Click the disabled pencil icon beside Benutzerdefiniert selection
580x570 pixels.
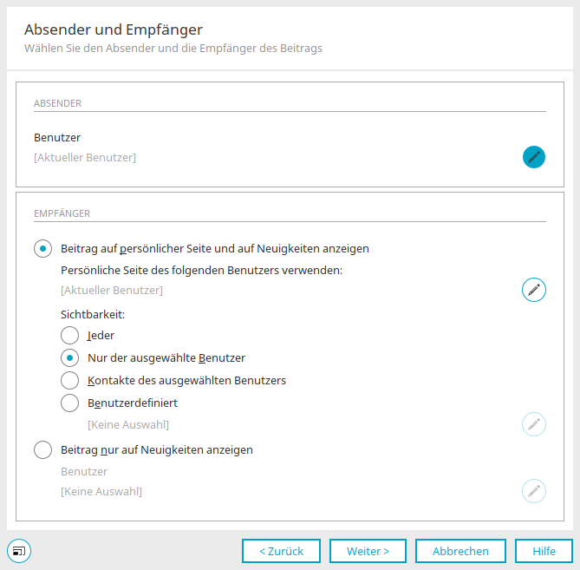click(534, 424)
